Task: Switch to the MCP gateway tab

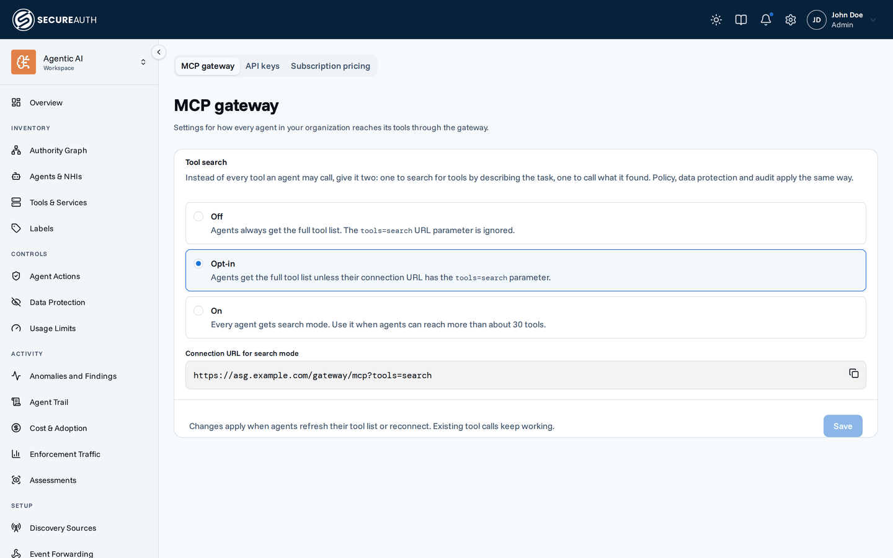Action: (x=208, y=66)
